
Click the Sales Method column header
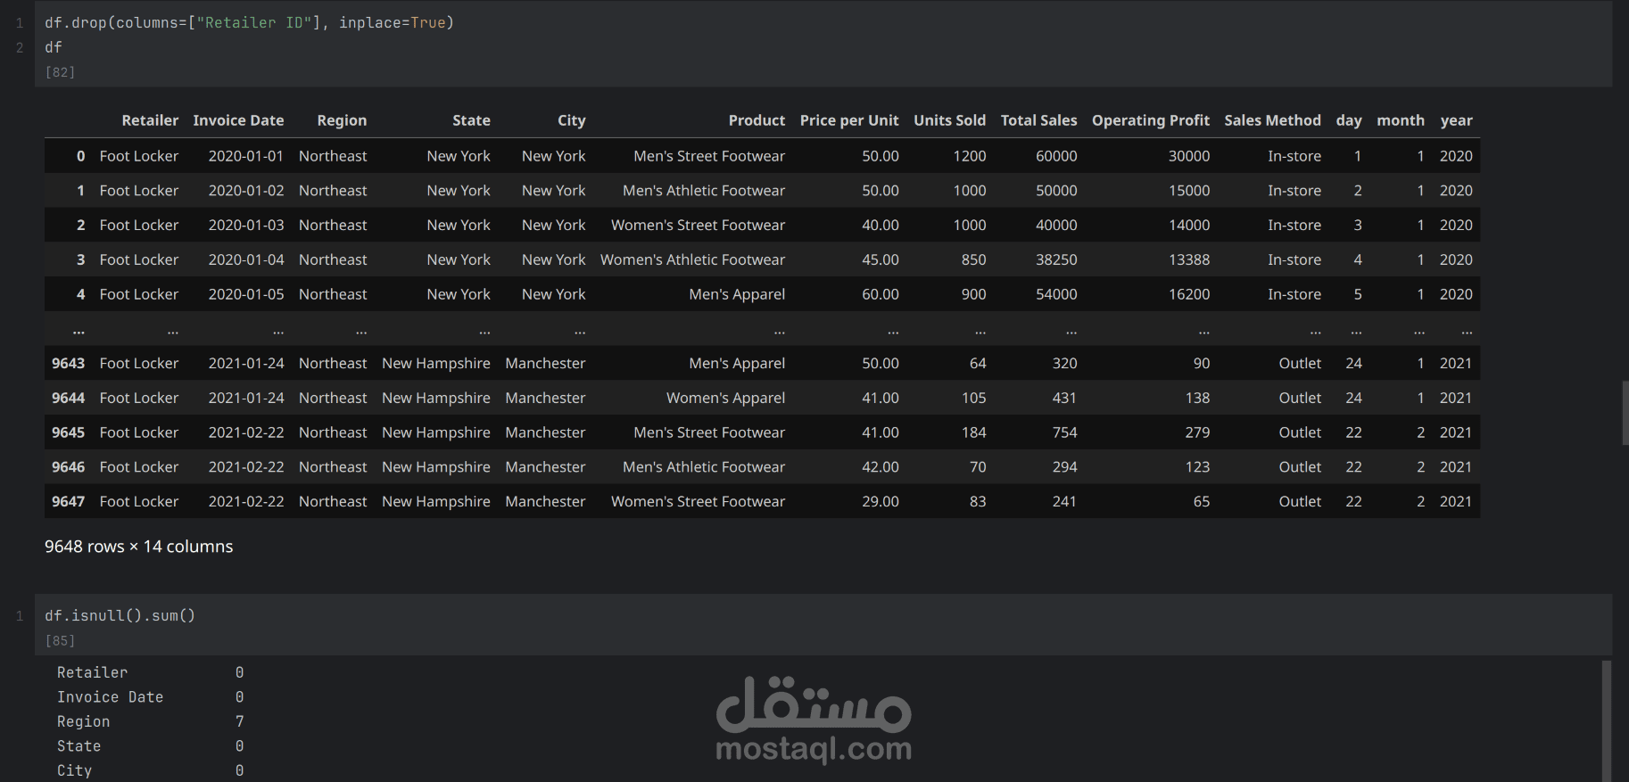1272,120
